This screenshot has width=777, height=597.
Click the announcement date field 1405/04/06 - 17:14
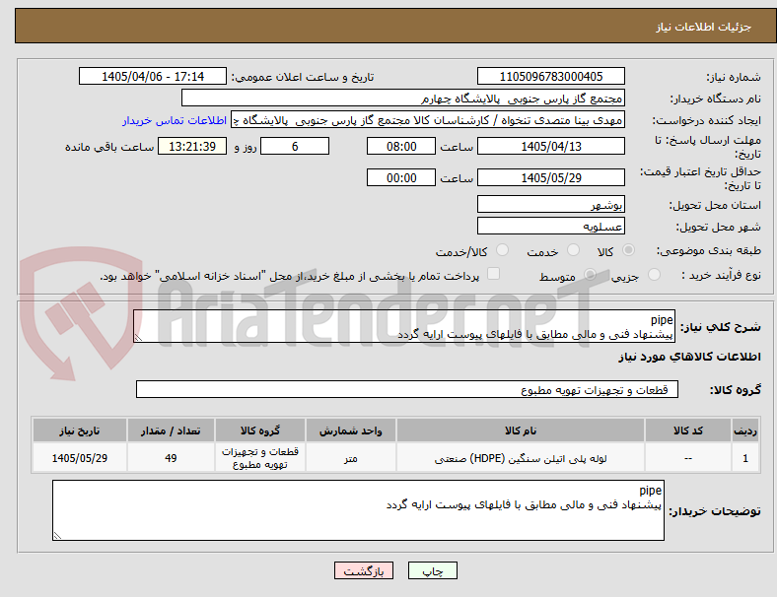[x=153, y=76]
